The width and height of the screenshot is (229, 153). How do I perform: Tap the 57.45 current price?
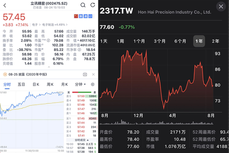tap(14, 17)
